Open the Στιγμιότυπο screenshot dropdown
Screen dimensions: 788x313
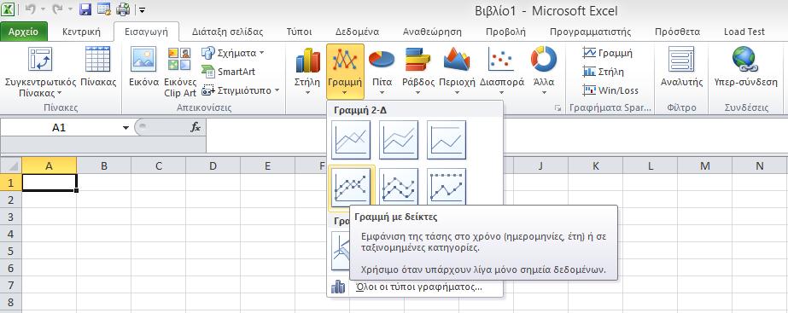241,90
